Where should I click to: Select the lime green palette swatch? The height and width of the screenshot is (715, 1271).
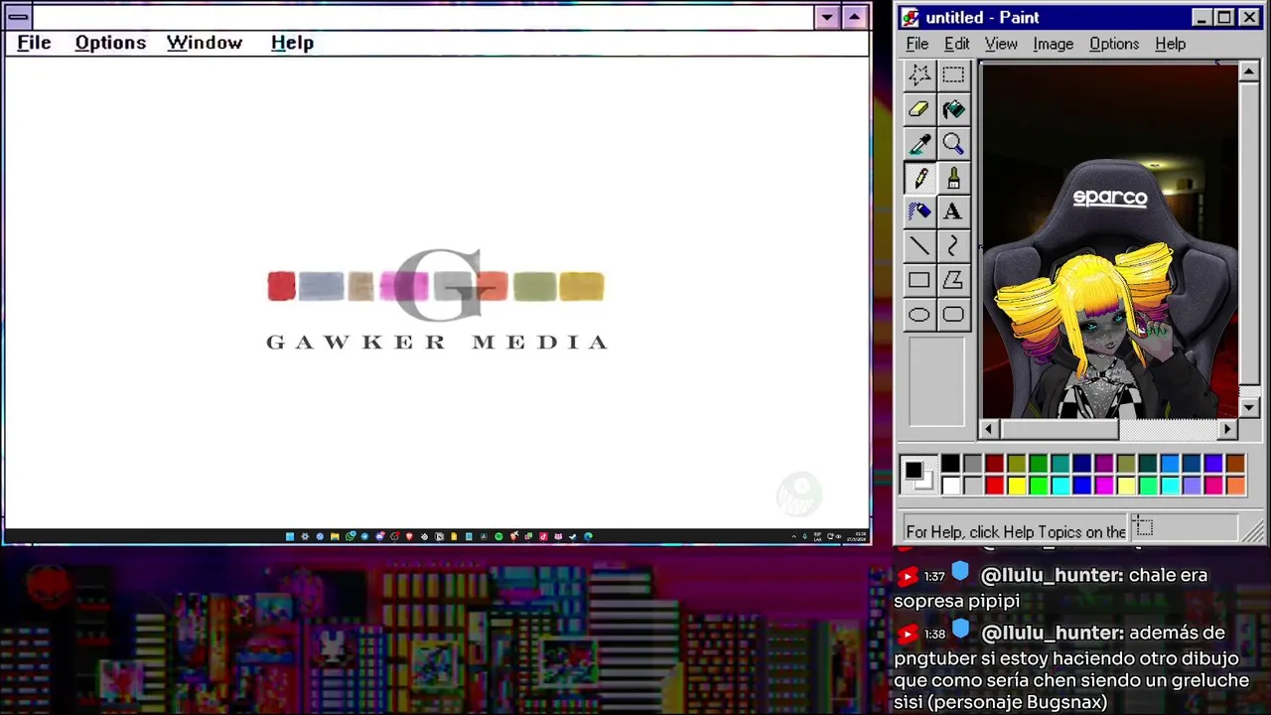pyautogui.click(x=1039, y=486)
